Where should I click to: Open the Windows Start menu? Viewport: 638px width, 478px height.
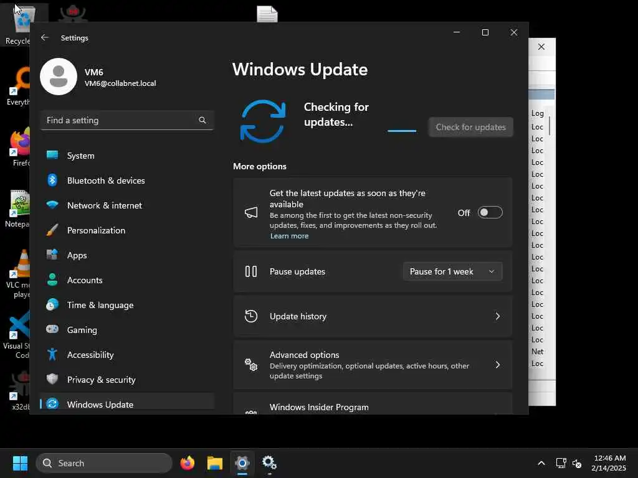click(20, 463)
